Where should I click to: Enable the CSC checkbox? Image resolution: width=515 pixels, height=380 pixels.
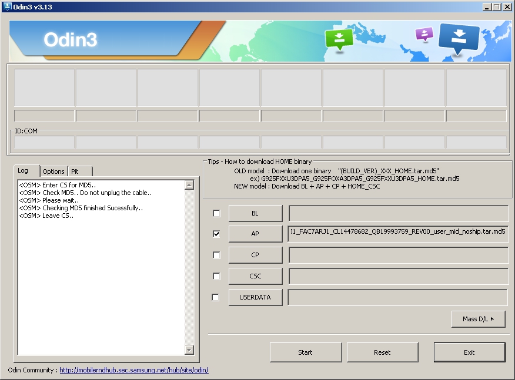pos(216,276)
